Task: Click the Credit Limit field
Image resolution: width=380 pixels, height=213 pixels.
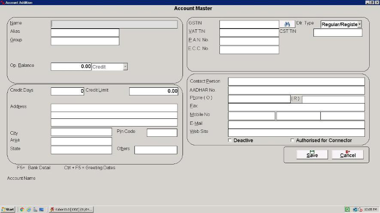Action: click(154, 91)
